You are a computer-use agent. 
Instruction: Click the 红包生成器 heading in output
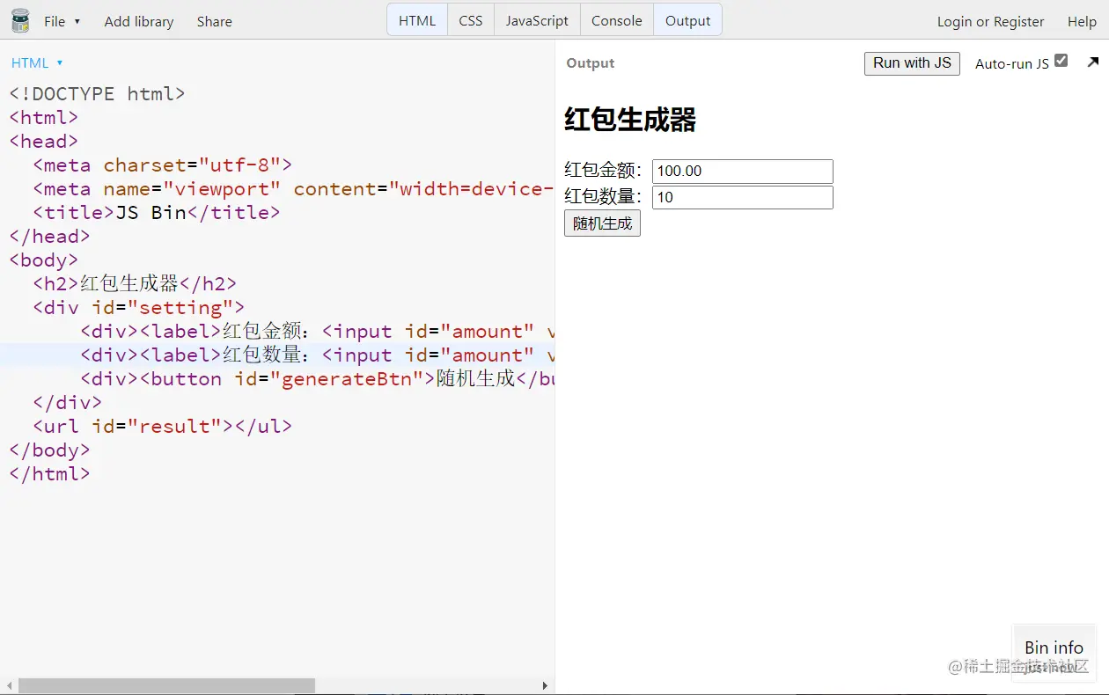(630, 120)
